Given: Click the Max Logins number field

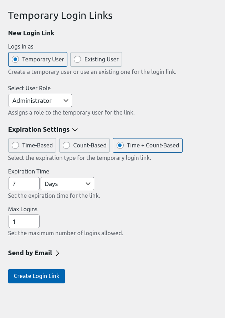Looking at the screenshot, I should pos(24,221).
